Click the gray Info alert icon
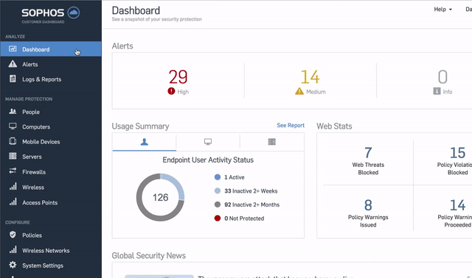This screenshot has width=472, height=278. pyautogui.click(x=437, y=91)
